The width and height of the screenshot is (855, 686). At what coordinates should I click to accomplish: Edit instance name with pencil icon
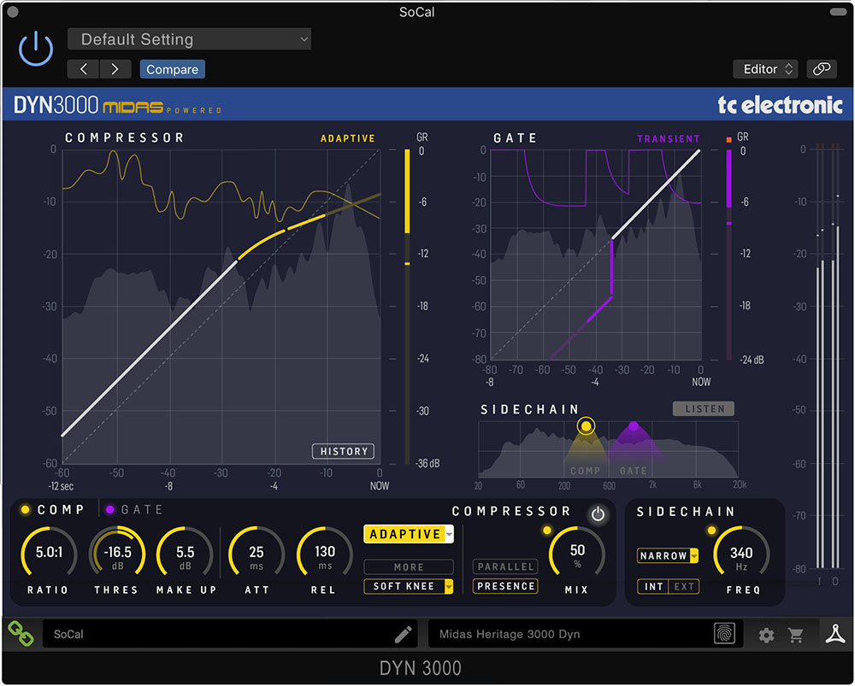click(403, 634)
